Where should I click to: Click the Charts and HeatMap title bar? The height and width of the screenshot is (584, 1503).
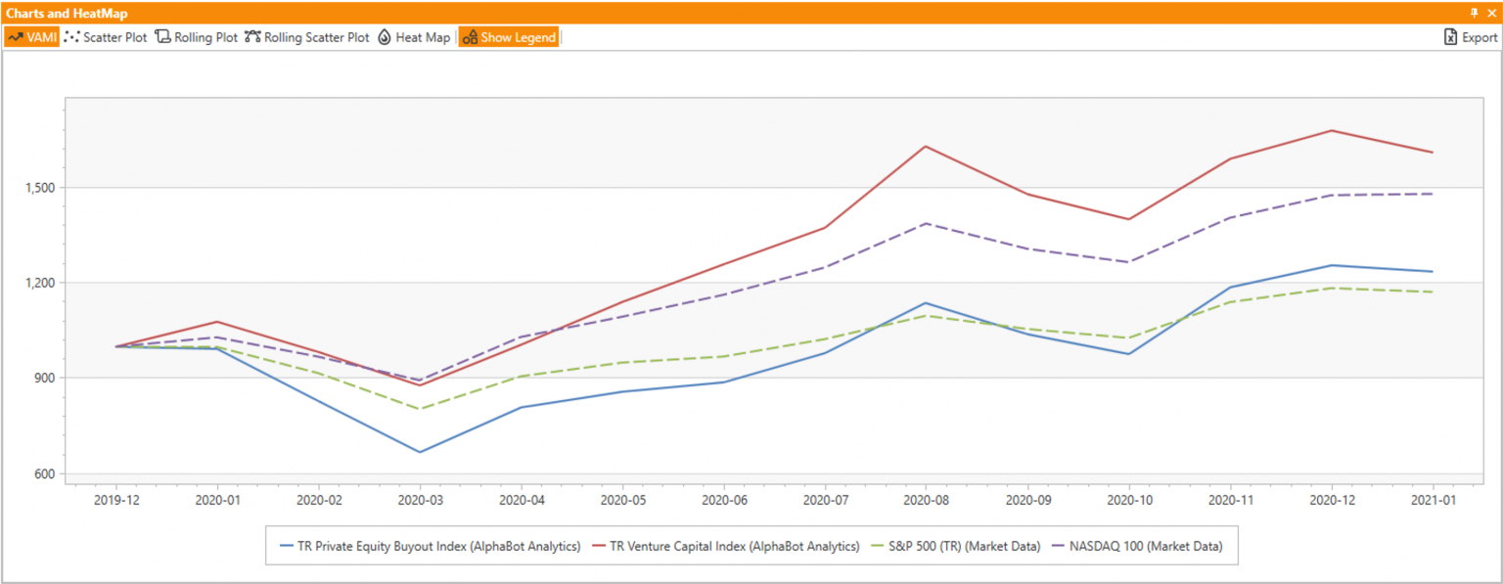[x=685, y=13]
